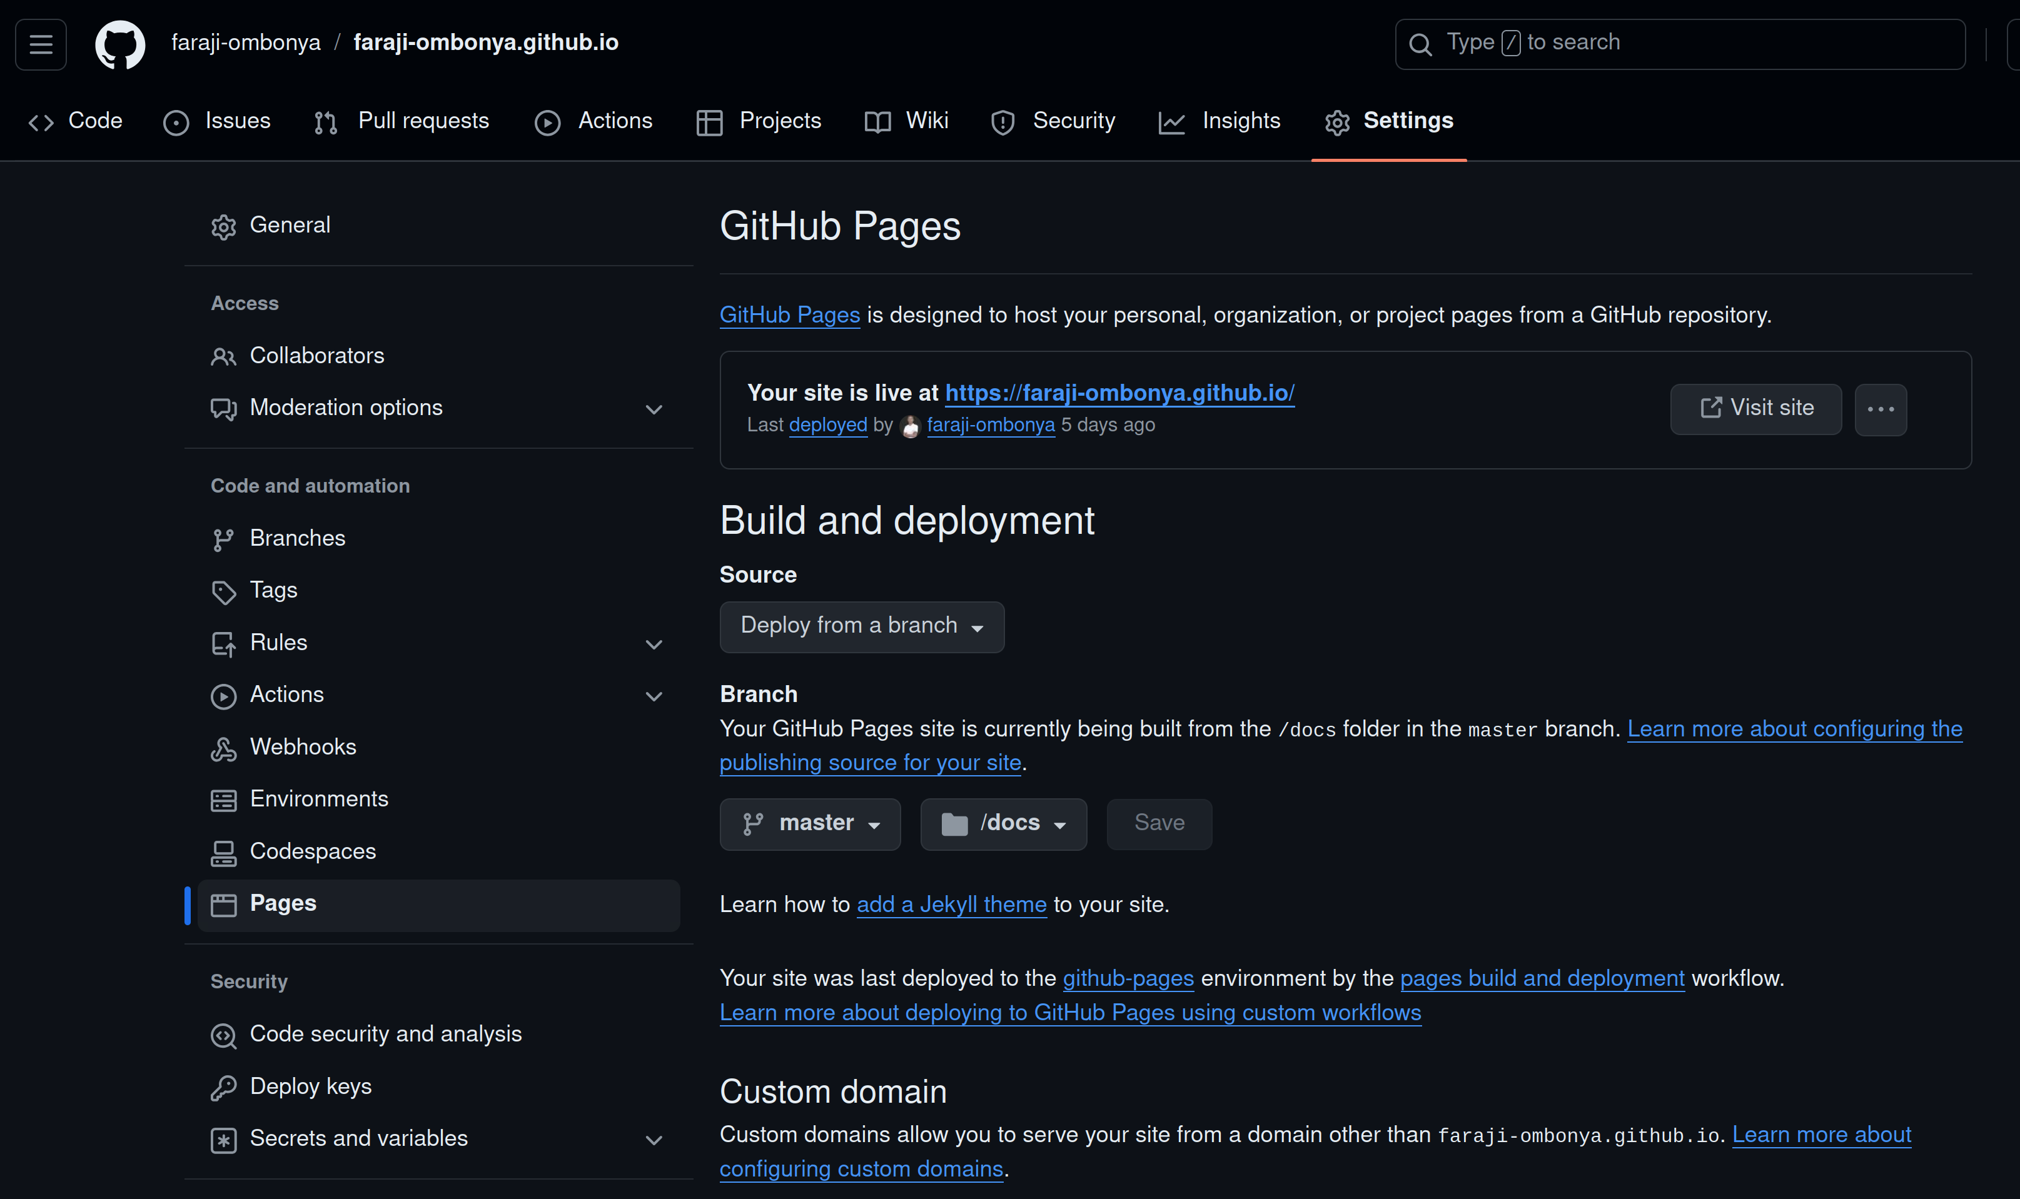This screenshot has width=2020, height=1199.
Task: Click the GitHub home logo icon
Action: click(x=119, y=44)
